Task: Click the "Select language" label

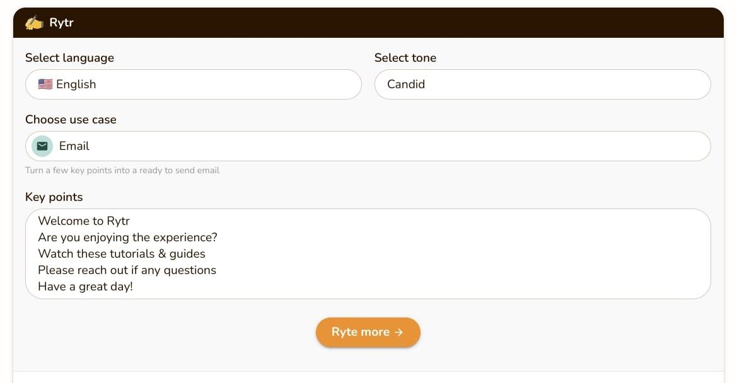Action: [x=69, y=58]
